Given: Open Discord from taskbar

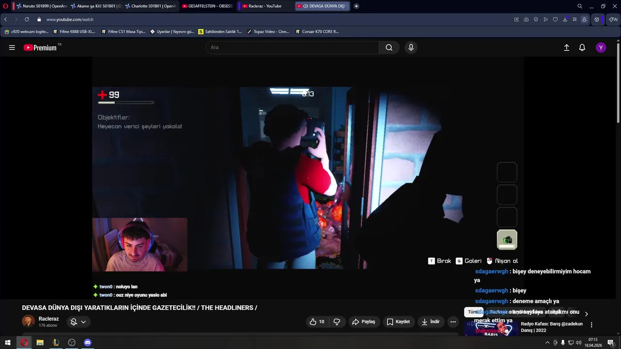Looking at the screenshot, I should [x=88, y=343].
